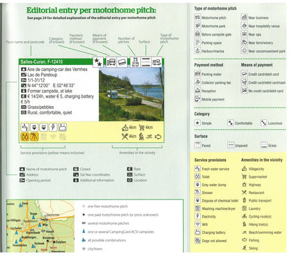
Task: Select the Public transport icon
Action: click(244, 200)
